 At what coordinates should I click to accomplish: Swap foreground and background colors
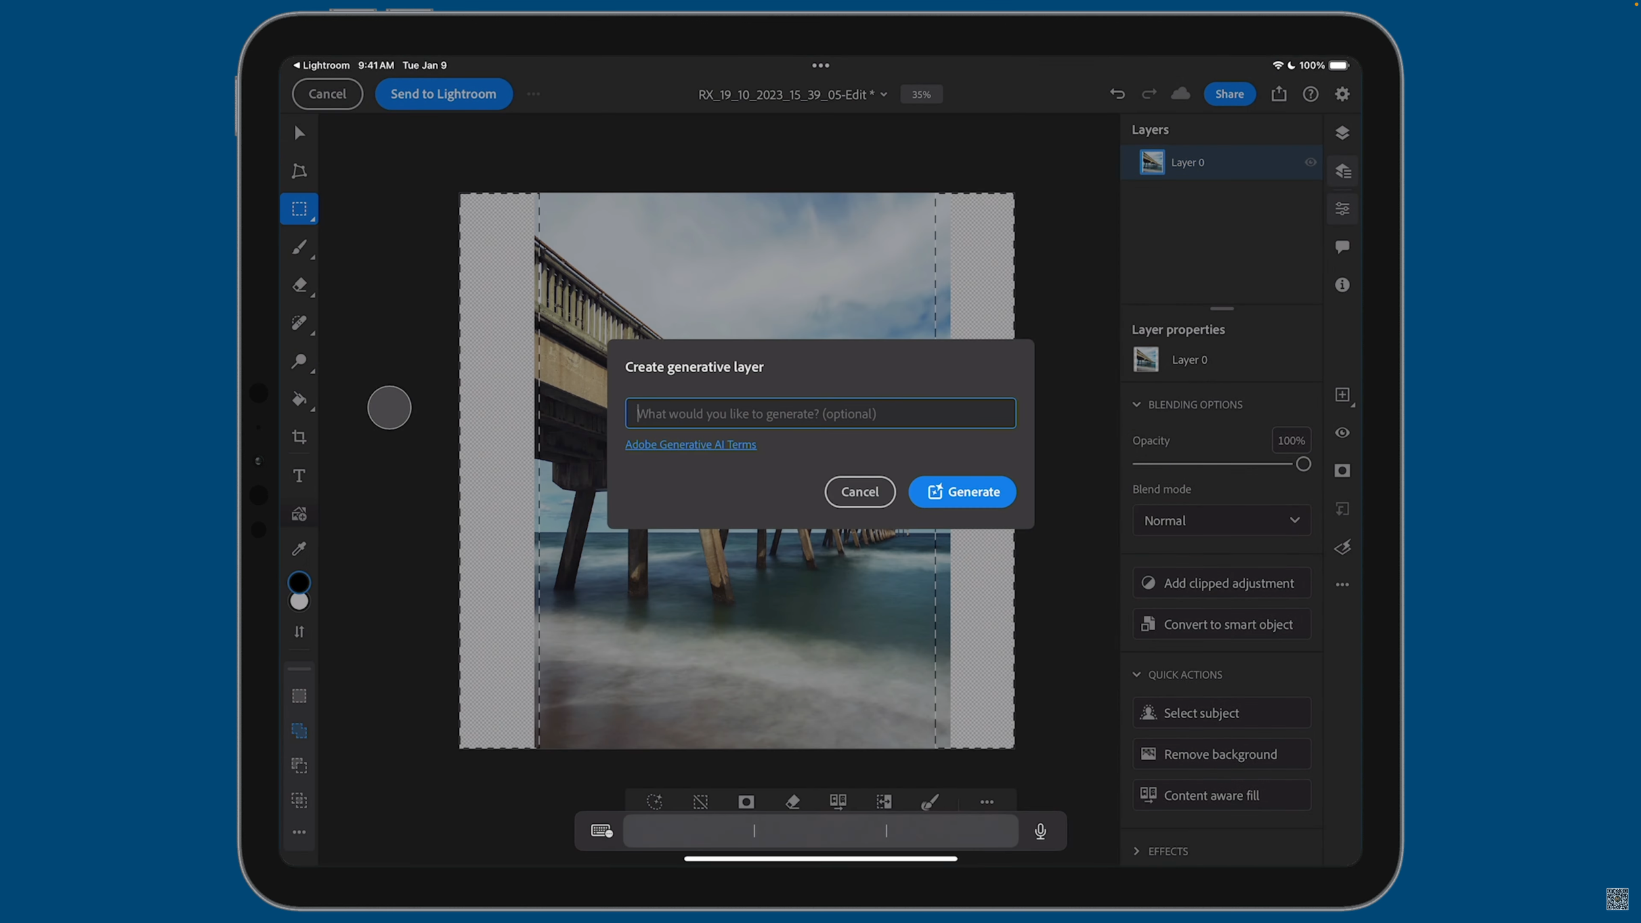pos(299,632)
